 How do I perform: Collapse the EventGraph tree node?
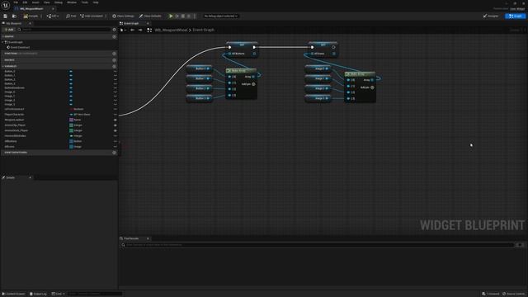pos(3,42)
